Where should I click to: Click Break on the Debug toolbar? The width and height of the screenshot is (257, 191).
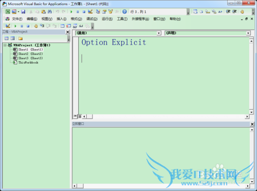coord(22,26)
